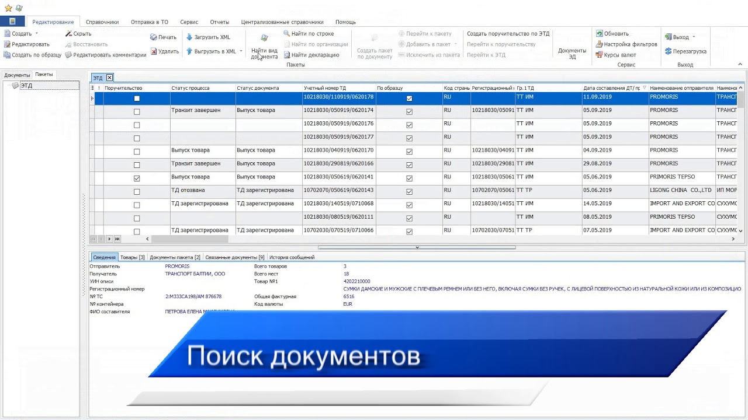Viewport: 748px width, 420px height.
Task: Open Настройка фильтров settings
Action: (x=626, y=44)
